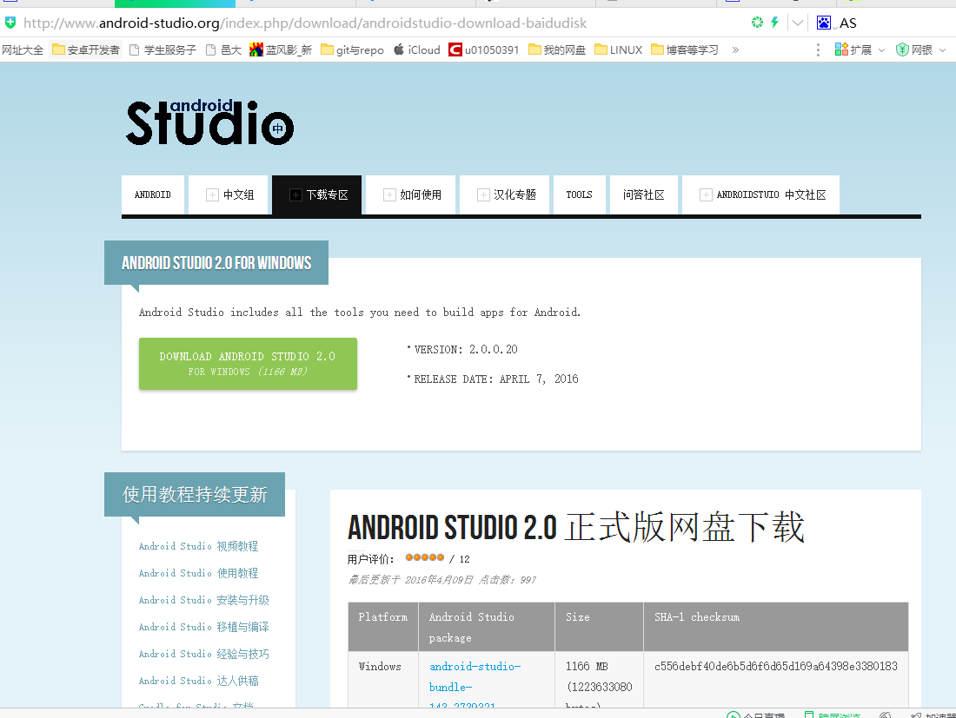Viewport: 956px width, 718px height.
Task: Open the ANDROID nav menu item
Action: click(152, 194)
